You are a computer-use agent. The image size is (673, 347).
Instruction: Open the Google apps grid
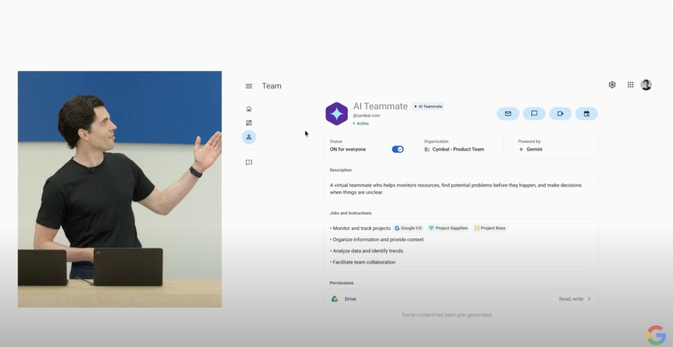(x=630, y=85)
